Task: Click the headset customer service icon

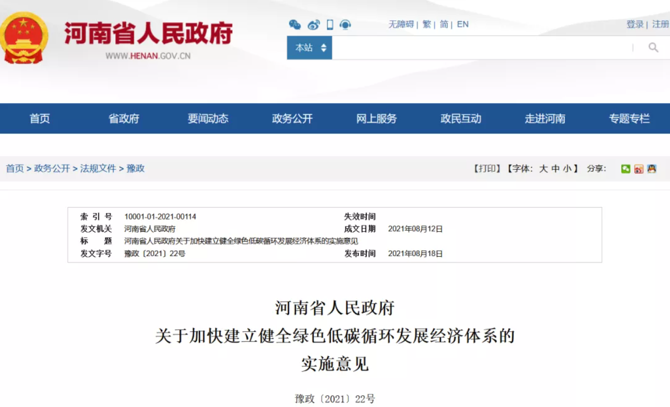Action: click(345, 24)
